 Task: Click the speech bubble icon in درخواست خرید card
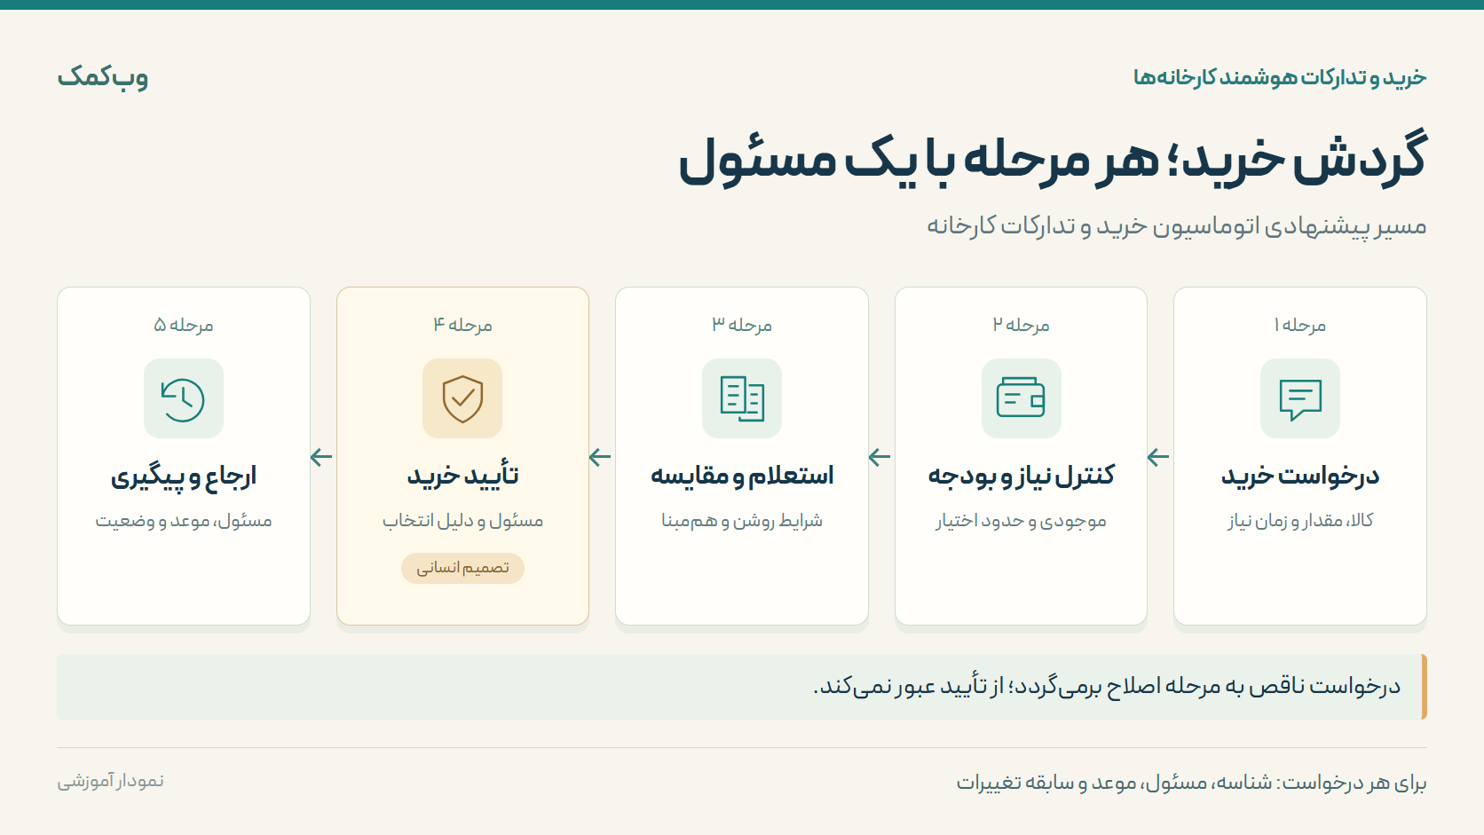pos(1300,398)
